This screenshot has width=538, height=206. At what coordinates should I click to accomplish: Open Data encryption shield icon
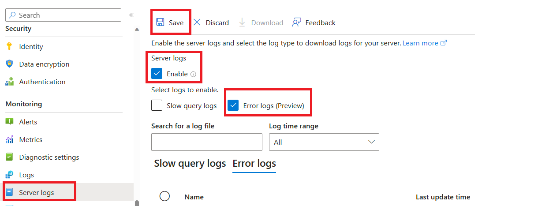click(9, 64)
